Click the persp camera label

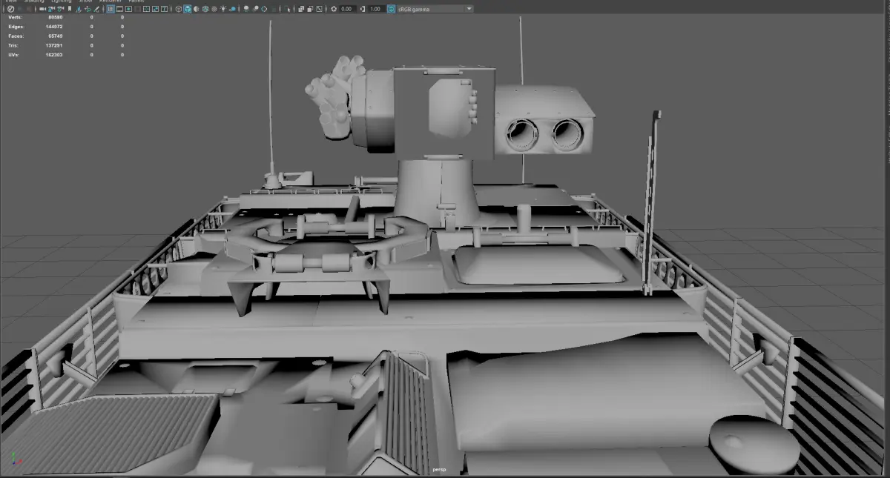click(441, 469)
